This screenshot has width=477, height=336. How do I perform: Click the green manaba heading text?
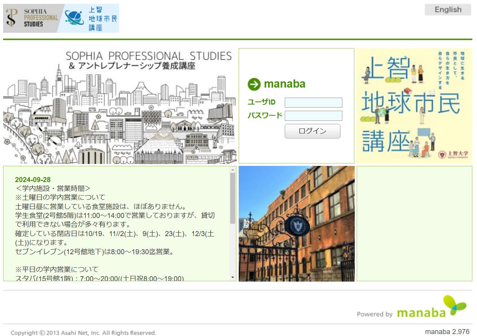point(284,84)
